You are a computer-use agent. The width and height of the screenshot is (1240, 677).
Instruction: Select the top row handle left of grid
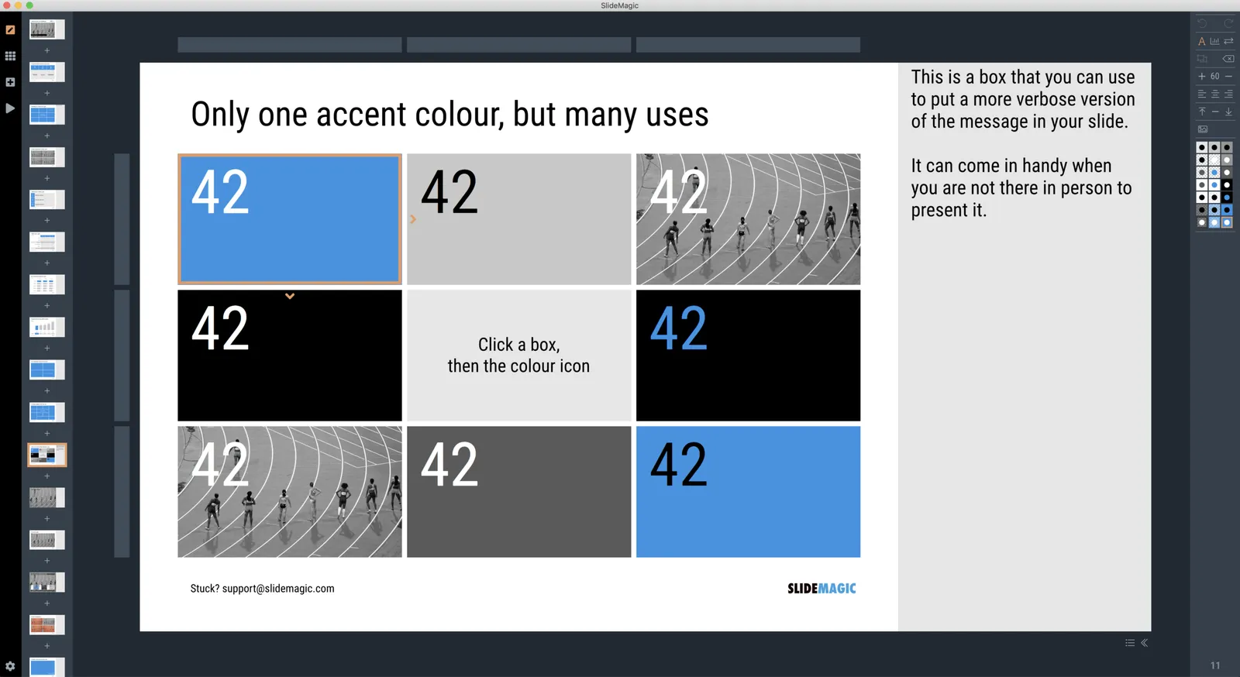click(x=122, y=219)
